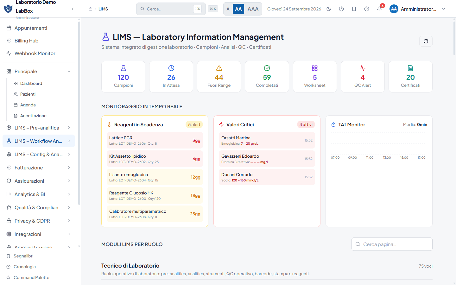Click the AA user avatar
The height and width of the screenshot is (285, 456).
tap(394, 9)
